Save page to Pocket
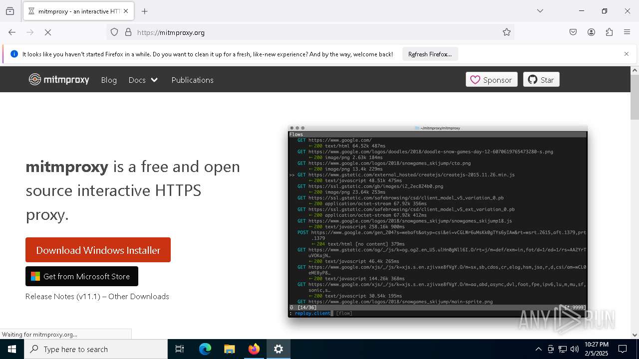Screen dimensions: 639x359 coord(573,32)
